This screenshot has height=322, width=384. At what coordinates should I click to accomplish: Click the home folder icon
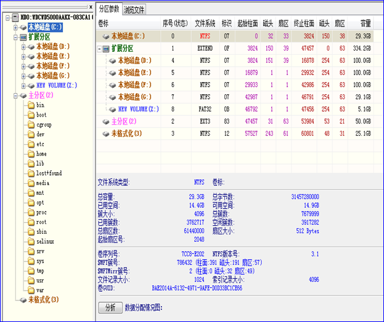[x=31, y=154]
